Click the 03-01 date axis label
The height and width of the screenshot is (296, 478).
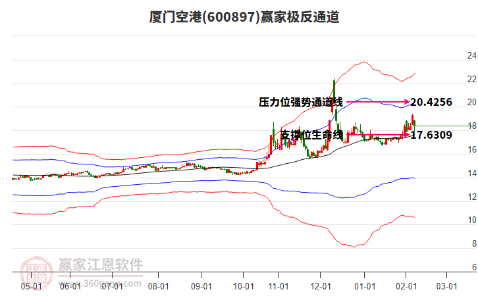tap(446, 286)
